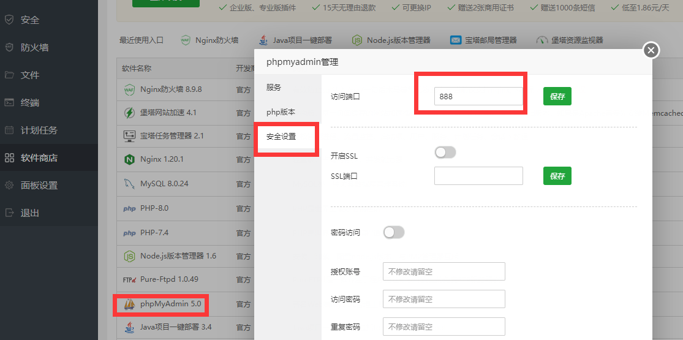Viewport: 683px width, 340px height.
Task: Click the 重复密码 input field
Action: point(444,327)
